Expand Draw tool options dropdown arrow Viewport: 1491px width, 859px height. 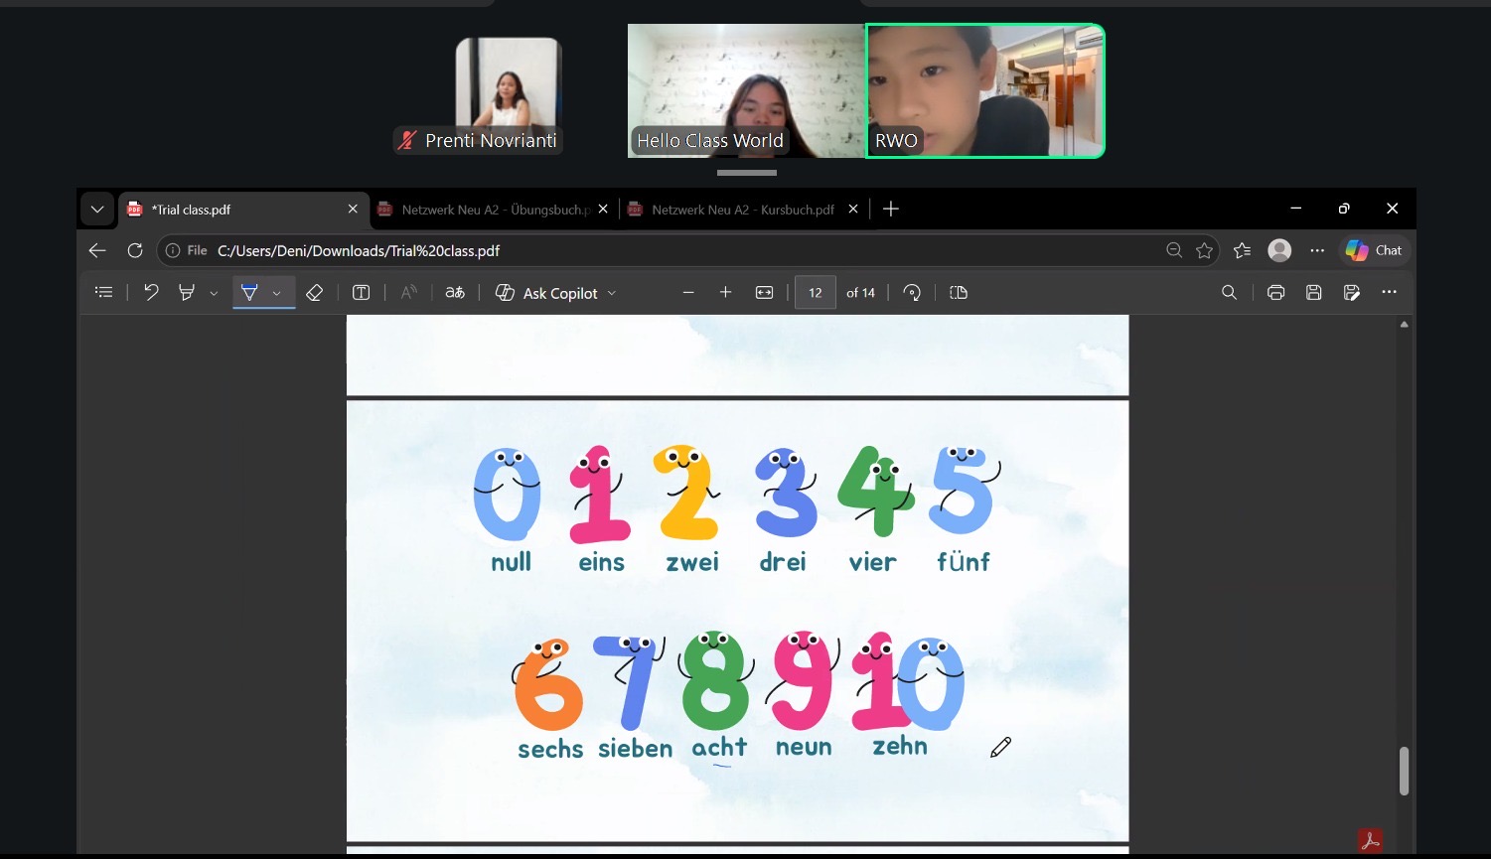tap(277, 293)
